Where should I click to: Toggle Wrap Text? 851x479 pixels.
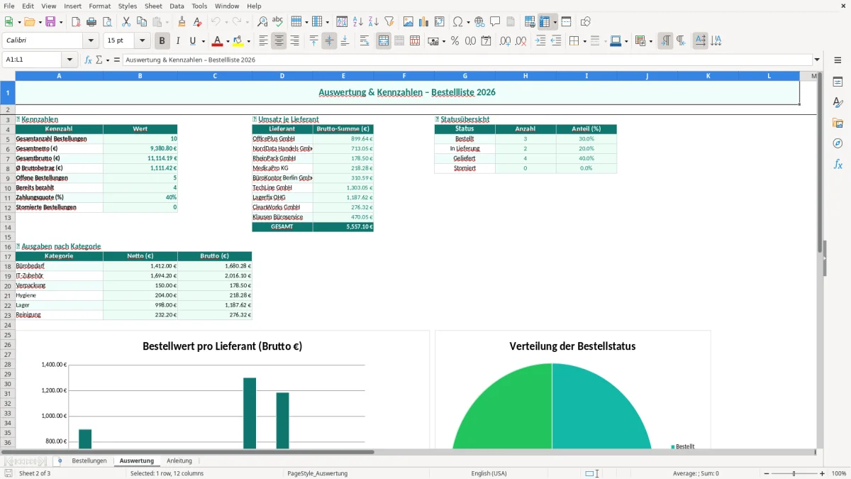pyautogui.click(x=365, y=41)
